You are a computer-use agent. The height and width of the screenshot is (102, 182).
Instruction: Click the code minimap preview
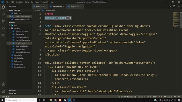[176, 19]
